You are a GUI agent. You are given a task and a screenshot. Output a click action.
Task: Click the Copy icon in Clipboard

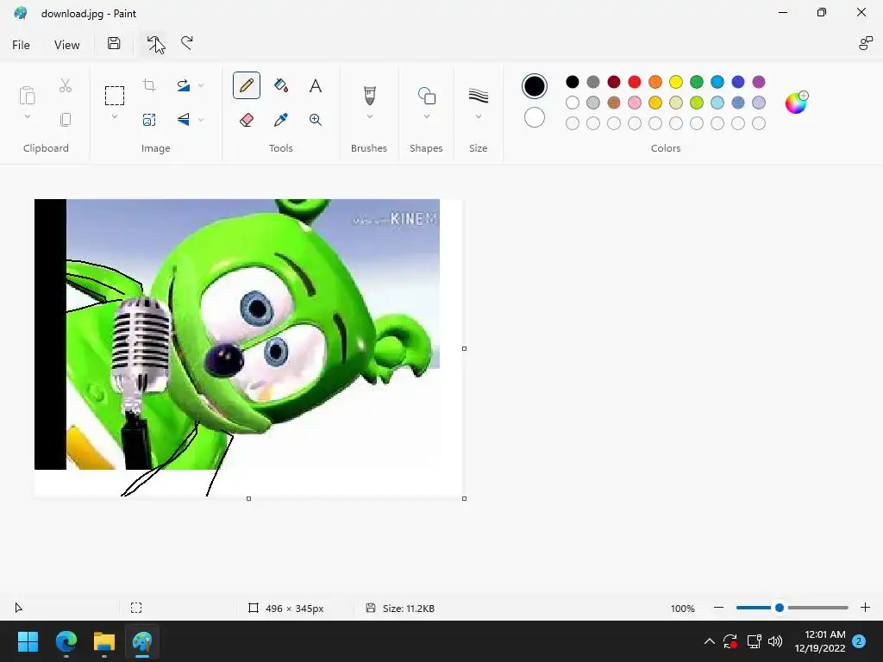[66, 119]
